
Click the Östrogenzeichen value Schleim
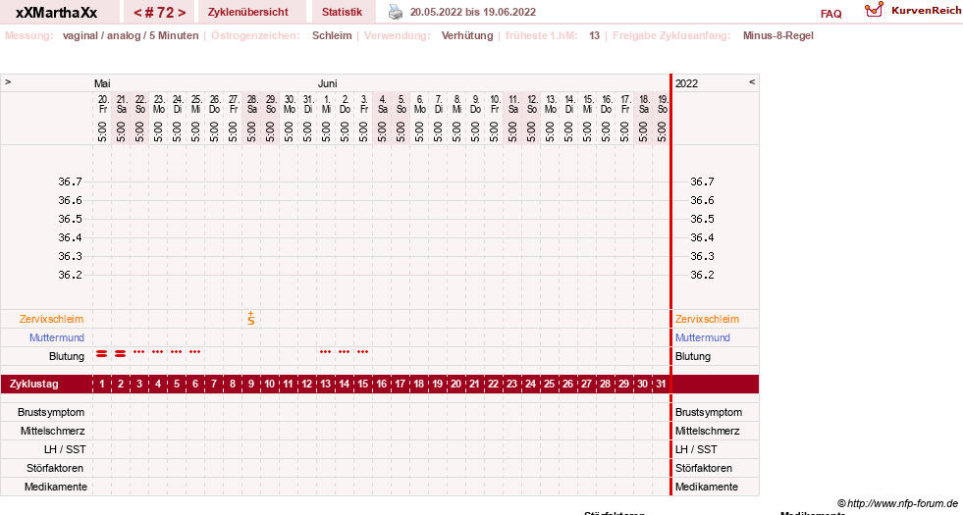click(x=332, y=35)
